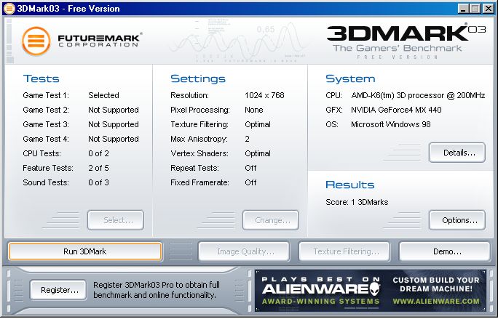Close the 3DMark03 window
Viewport: 498px width, 319px height.
coord(488,9)
